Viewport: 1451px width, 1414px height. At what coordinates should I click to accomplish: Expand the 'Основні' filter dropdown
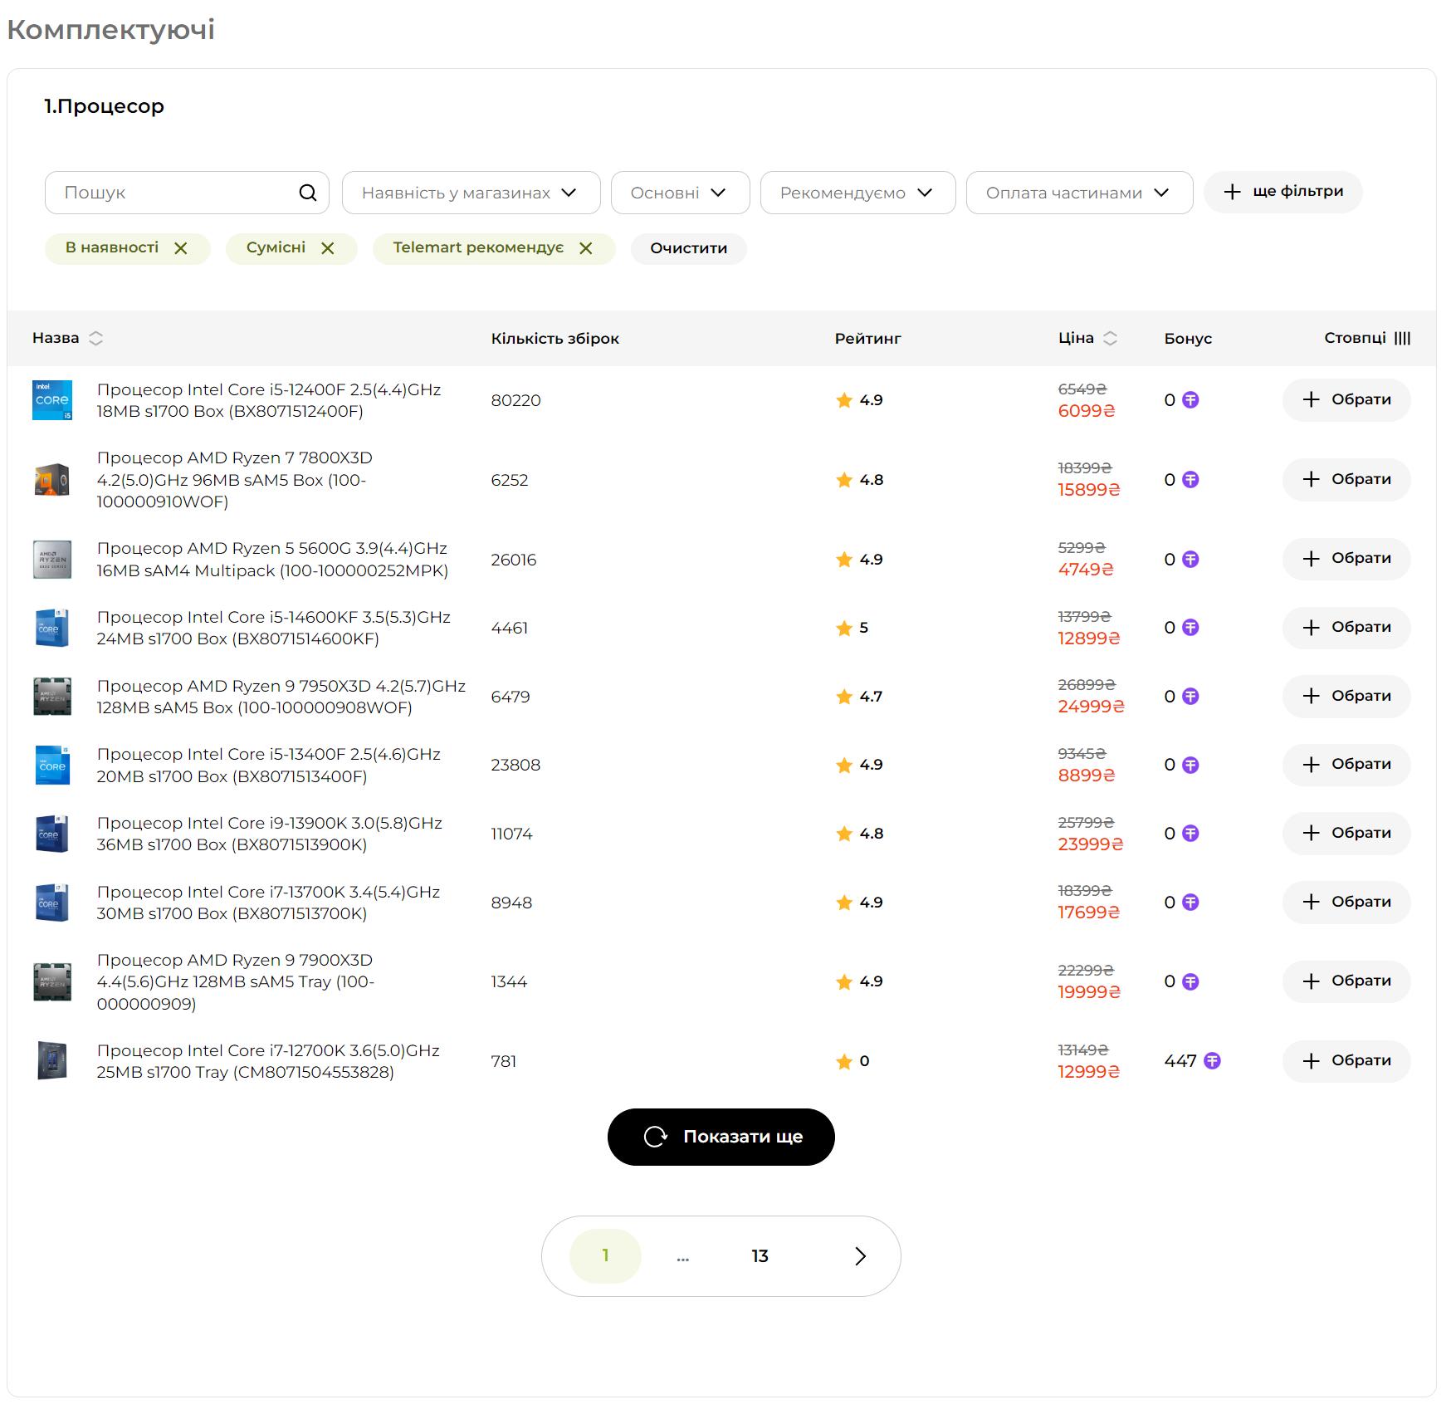680,193
